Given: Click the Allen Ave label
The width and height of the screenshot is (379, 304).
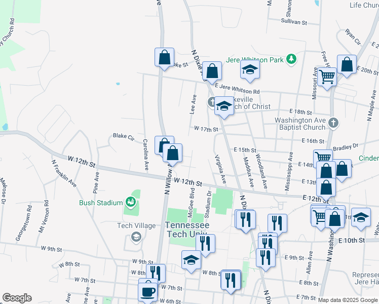Looking at the screenshot, I should coord(310,262).
